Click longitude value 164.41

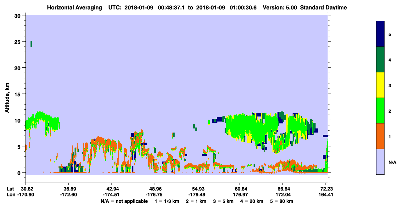pyautogui.click(x=325, y=195)
